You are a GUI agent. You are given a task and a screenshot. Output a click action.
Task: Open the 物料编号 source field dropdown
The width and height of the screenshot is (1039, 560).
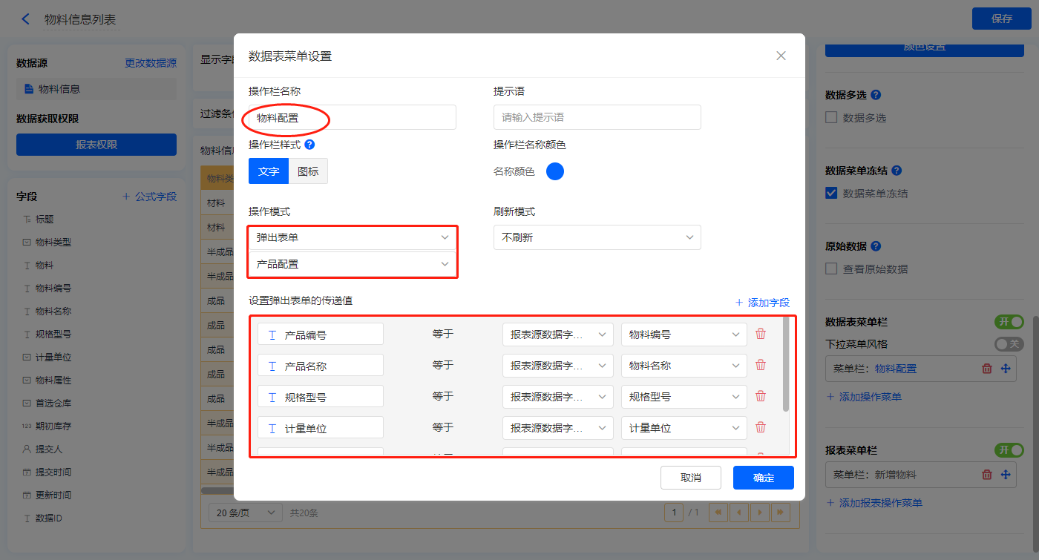684,335
